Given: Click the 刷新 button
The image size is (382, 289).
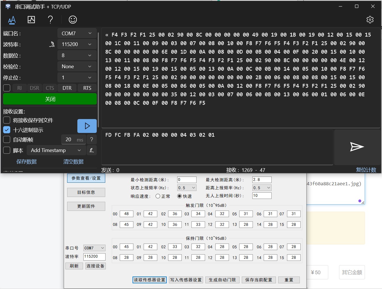Looking at the screenshot, I should click(x=74, y=266).
